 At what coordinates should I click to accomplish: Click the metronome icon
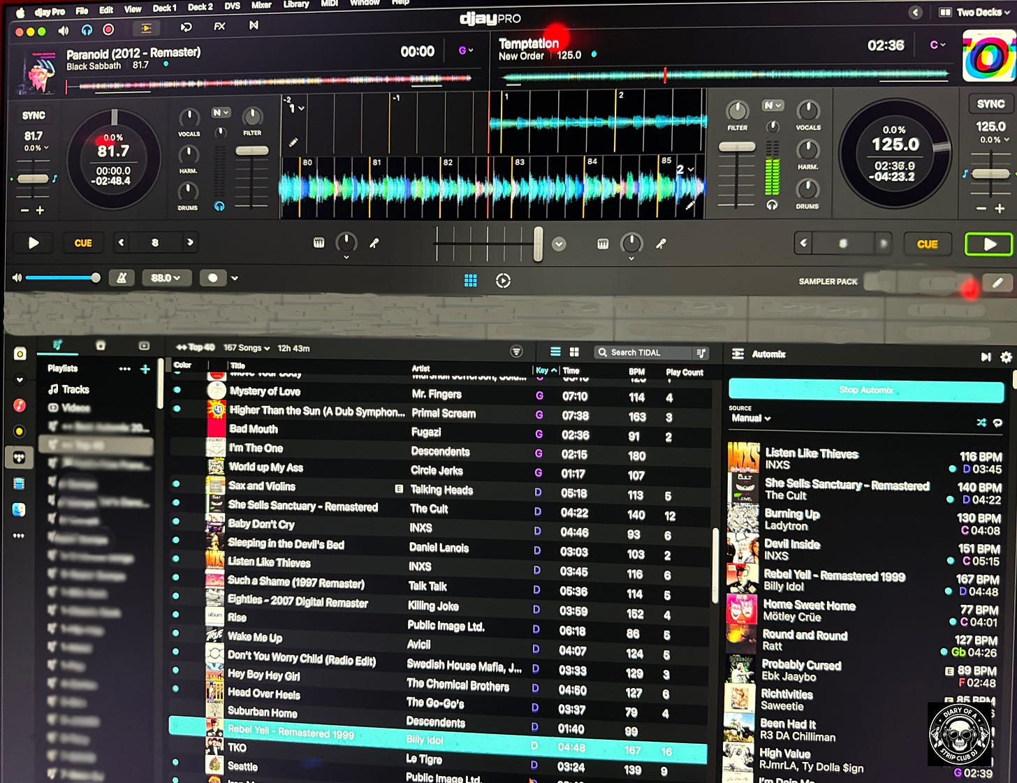click(122, 278)
